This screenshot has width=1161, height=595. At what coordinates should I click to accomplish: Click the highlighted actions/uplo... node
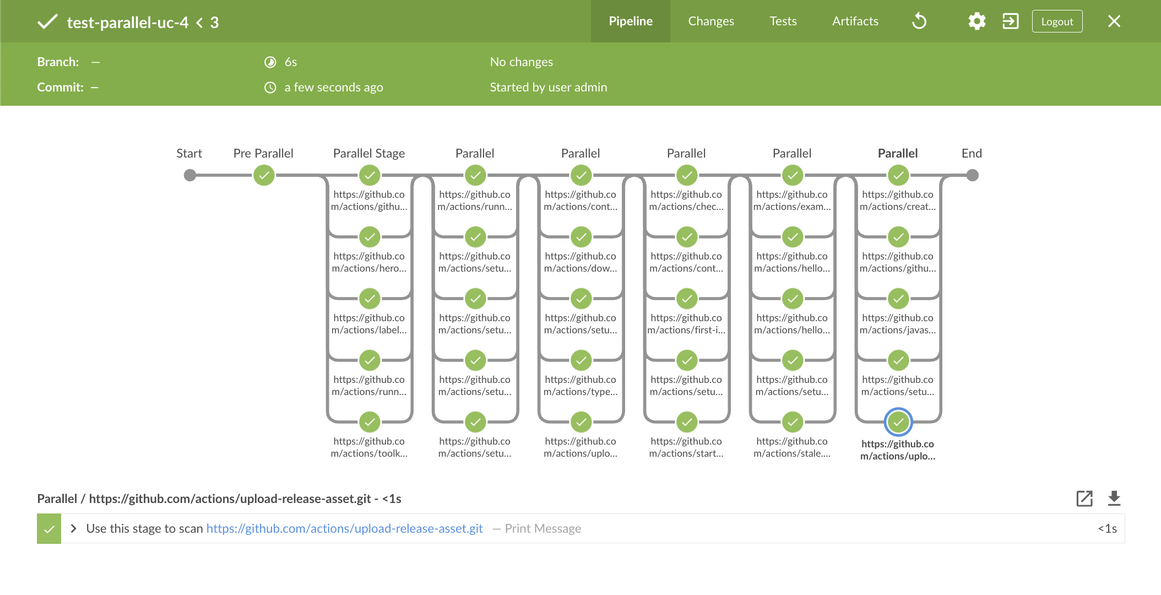tap(898, 423)
